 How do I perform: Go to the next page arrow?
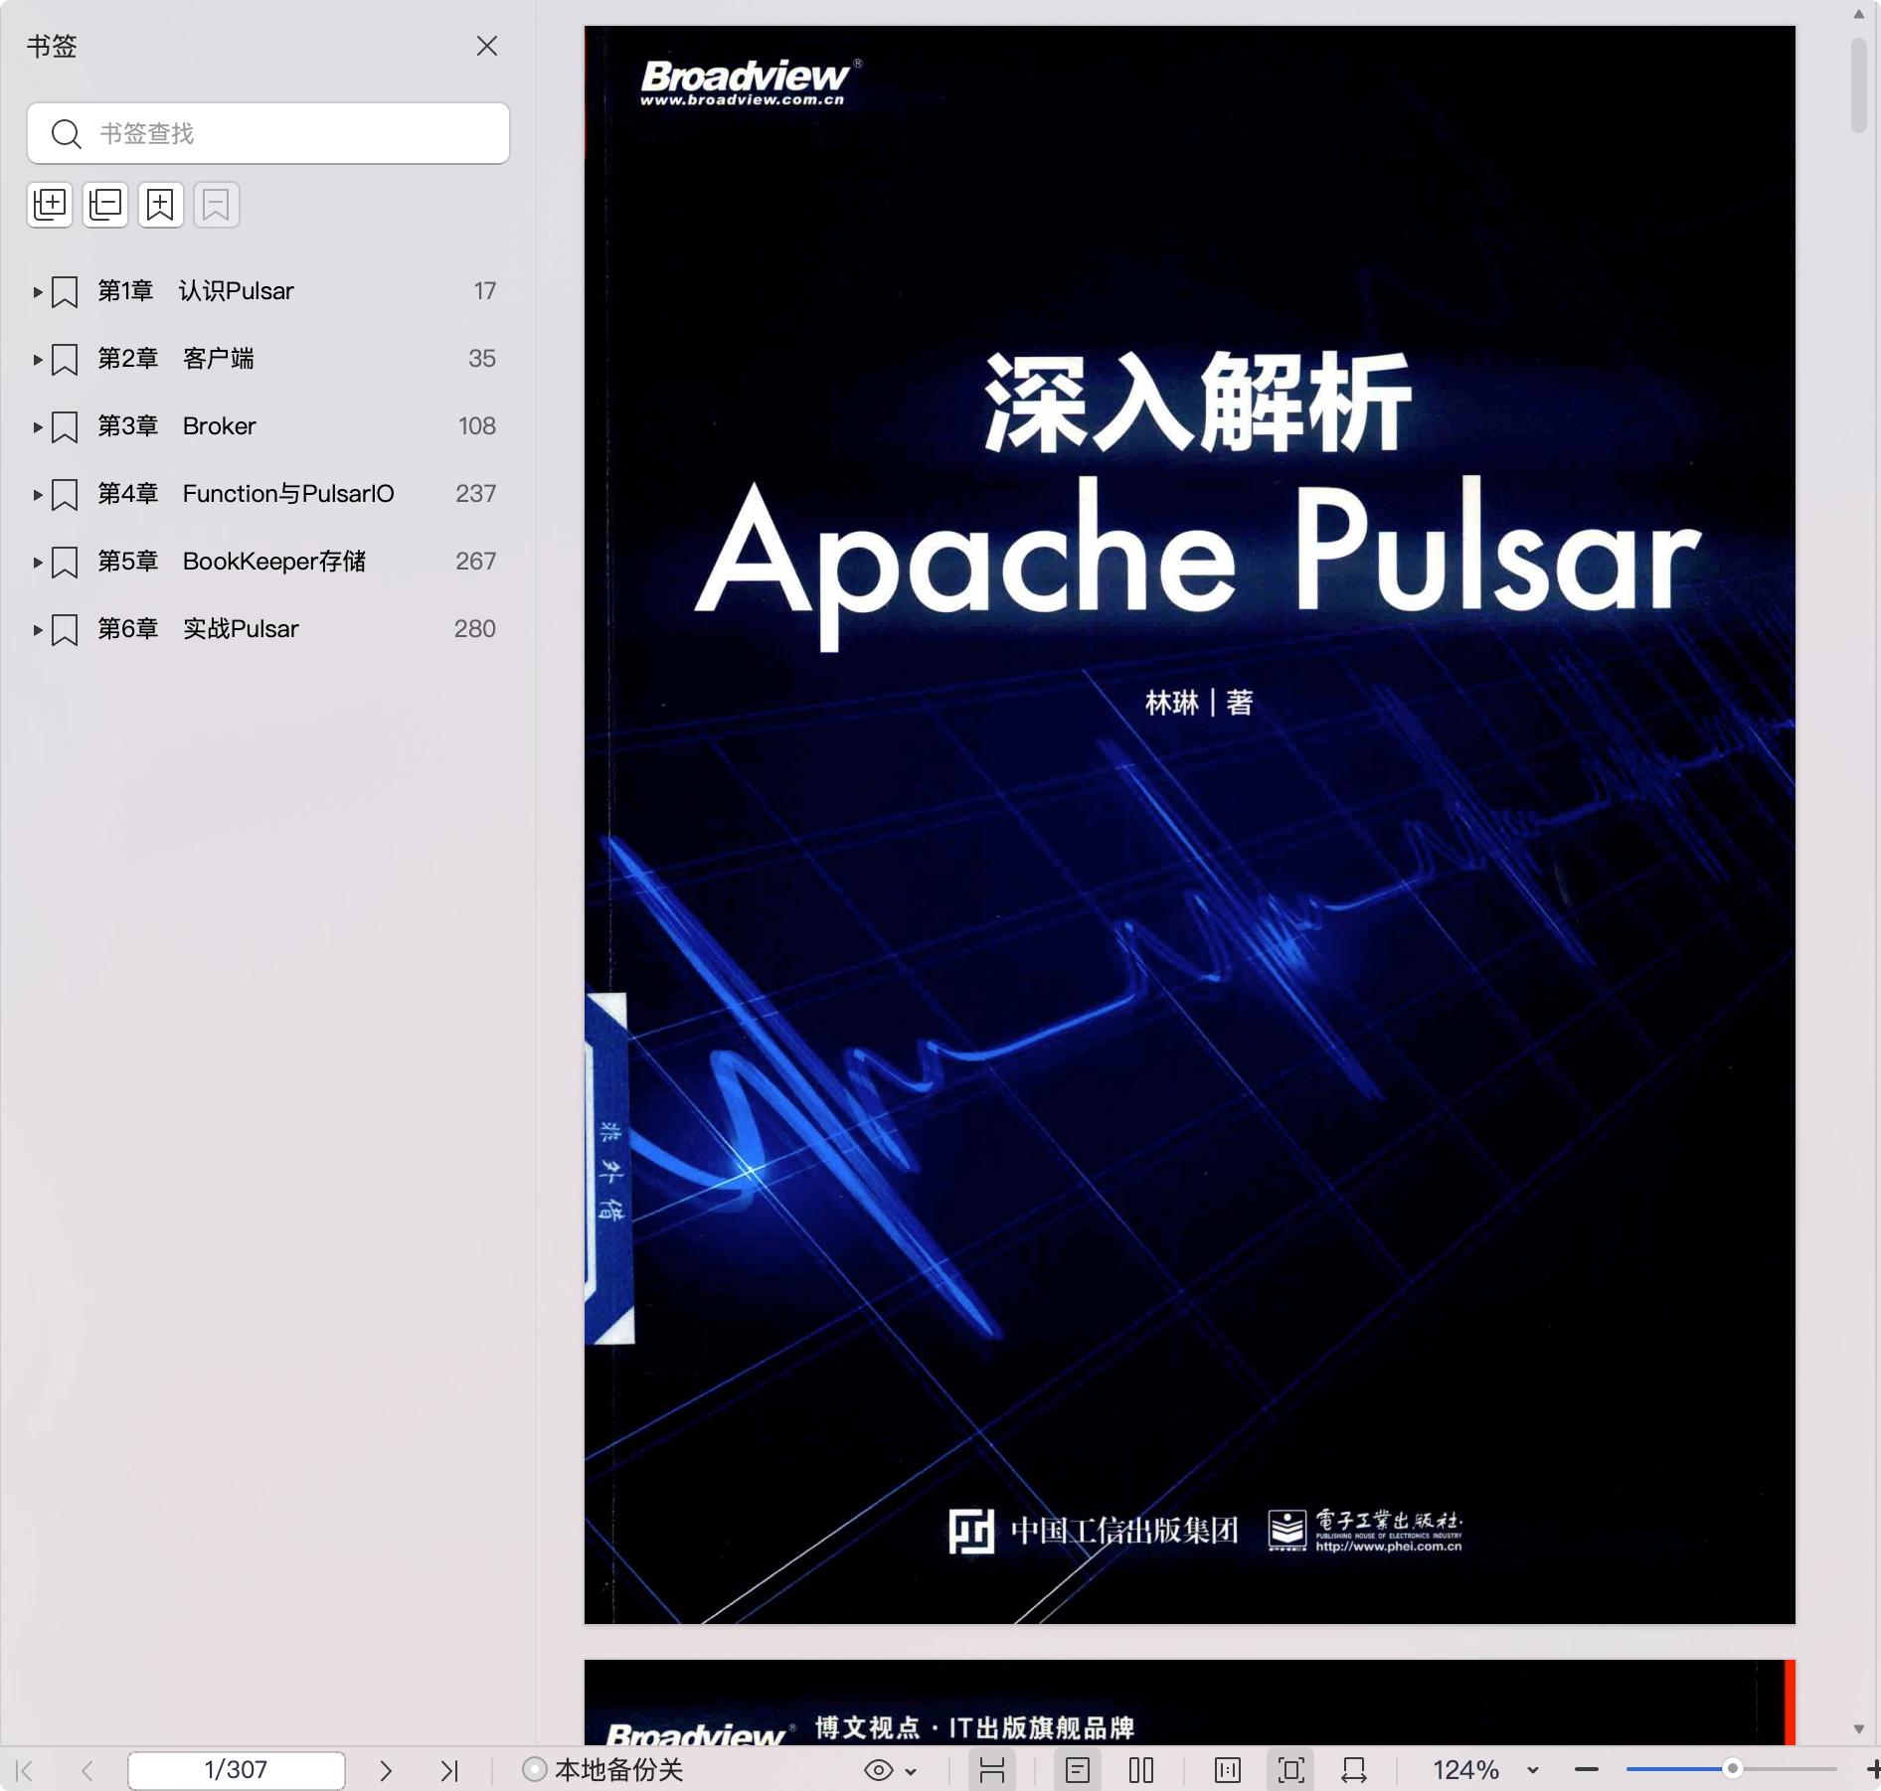(386, 1770)
